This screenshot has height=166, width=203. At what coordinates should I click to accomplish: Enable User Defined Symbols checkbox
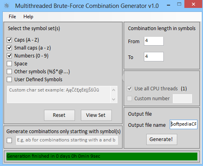point(10,79)
